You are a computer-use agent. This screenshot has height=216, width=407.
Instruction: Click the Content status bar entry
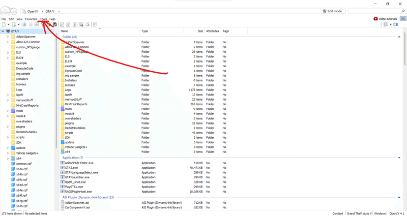point(338,213)
